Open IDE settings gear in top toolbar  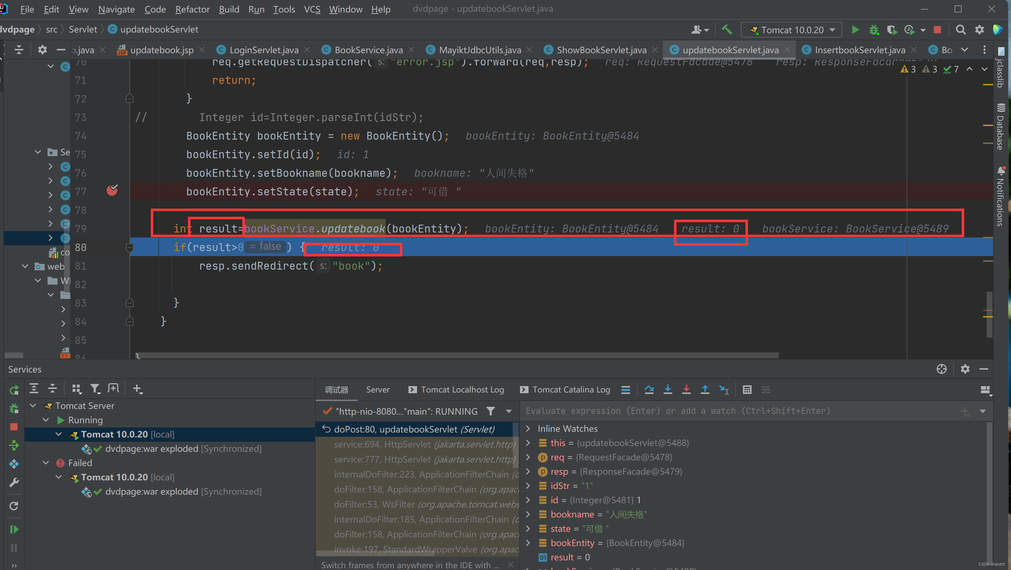(980, 30)
